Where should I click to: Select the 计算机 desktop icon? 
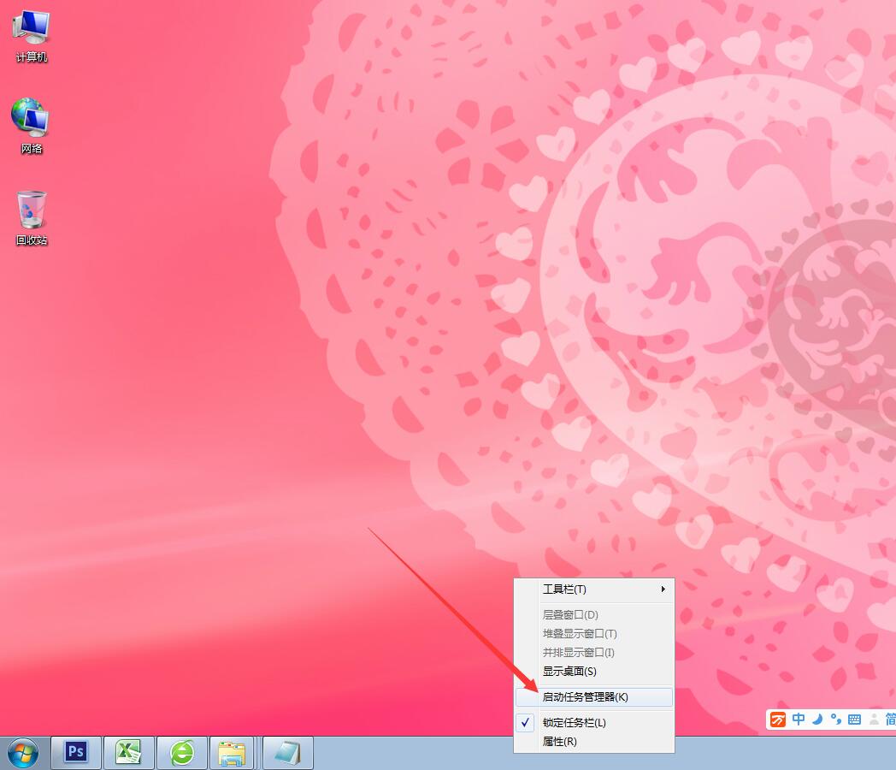click(31, 36)
